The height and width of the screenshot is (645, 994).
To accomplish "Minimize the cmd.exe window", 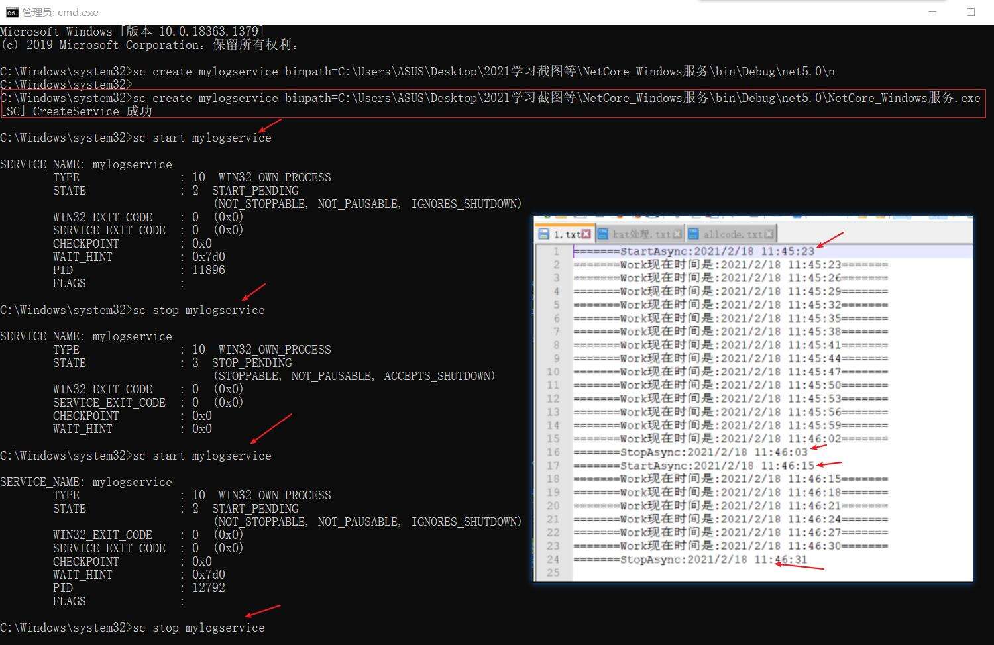I will 933,12.
